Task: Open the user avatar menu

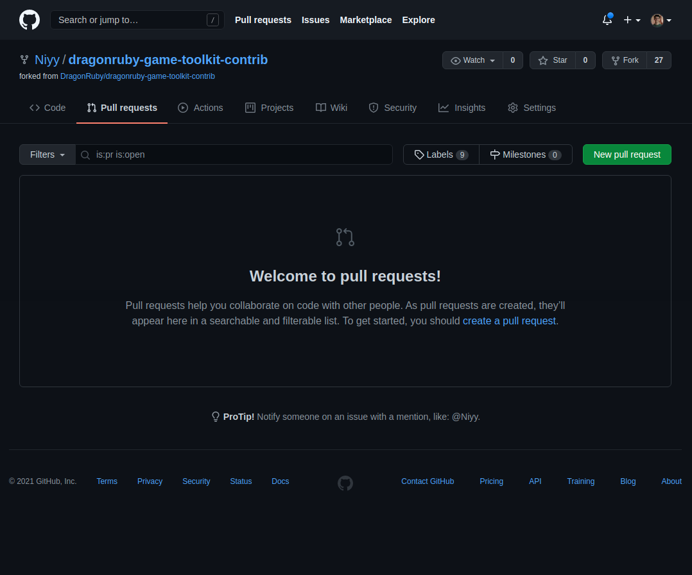Action: 661,21
